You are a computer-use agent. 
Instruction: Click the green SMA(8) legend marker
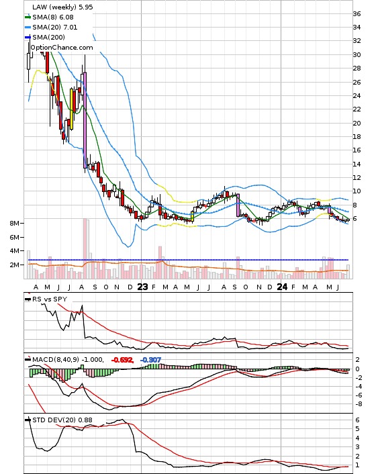pos(28,17)
